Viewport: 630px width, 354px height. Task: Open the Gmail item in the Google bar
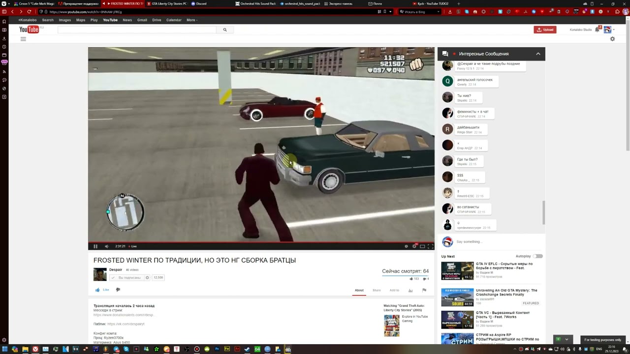(142, 20)
